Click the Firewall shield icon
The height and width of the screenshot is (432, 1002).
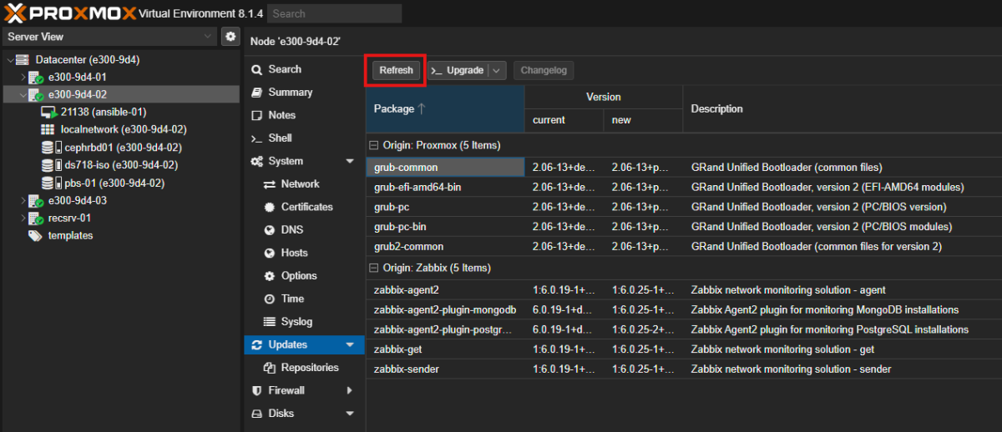pyautogui.click(x=257, y=390)
